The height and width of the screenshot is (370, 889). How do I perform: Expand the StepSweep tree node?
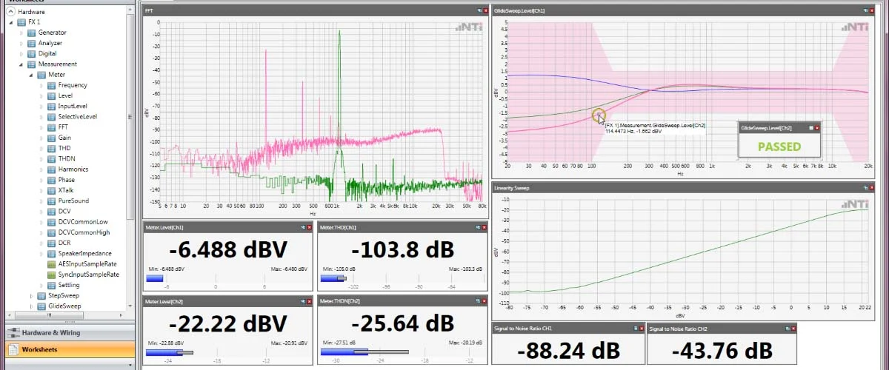click(x=31, y=296)
